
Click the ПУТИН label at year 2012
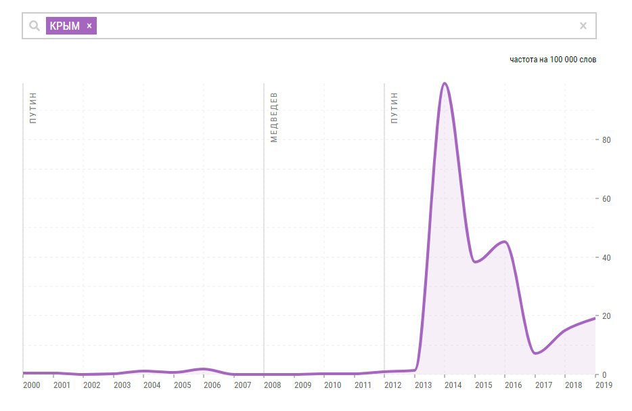point(394,108)
